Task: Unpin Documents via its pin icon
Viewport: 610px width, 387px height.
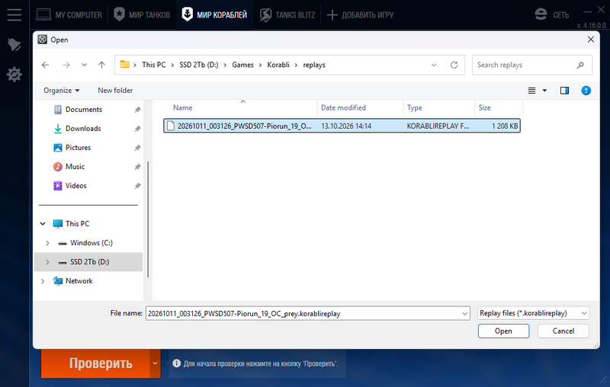Action: tap(137, 110)
